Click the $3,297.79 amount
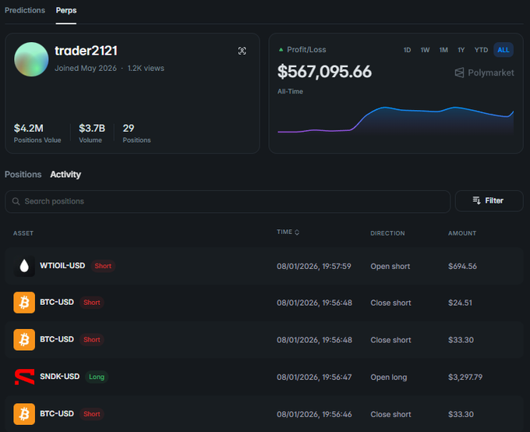The height and width of the screenshot is (432, 530). click(x=465, y=377)
